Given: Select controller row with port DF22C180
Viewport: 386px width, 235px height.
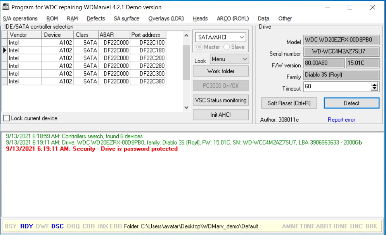Looking at the screenshot, I should (x=84, y=50).
